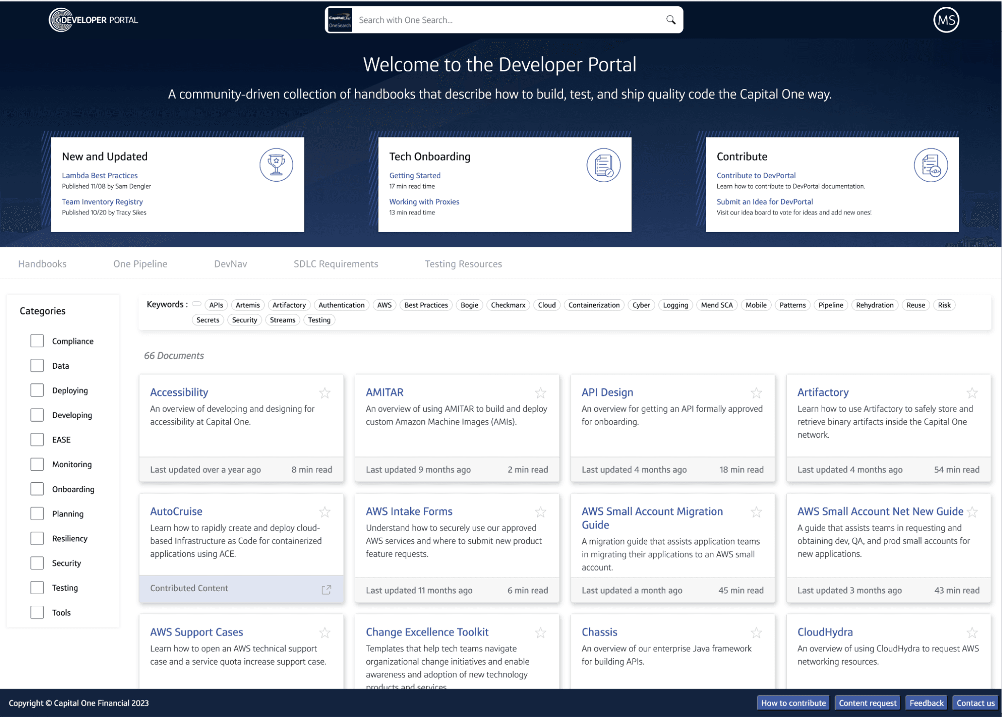
Task: Check the Compliance category box
Action: click(37, 341)
